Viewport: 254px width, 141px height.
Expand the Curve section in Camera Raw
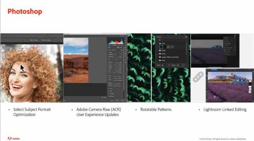click(109, 89)
